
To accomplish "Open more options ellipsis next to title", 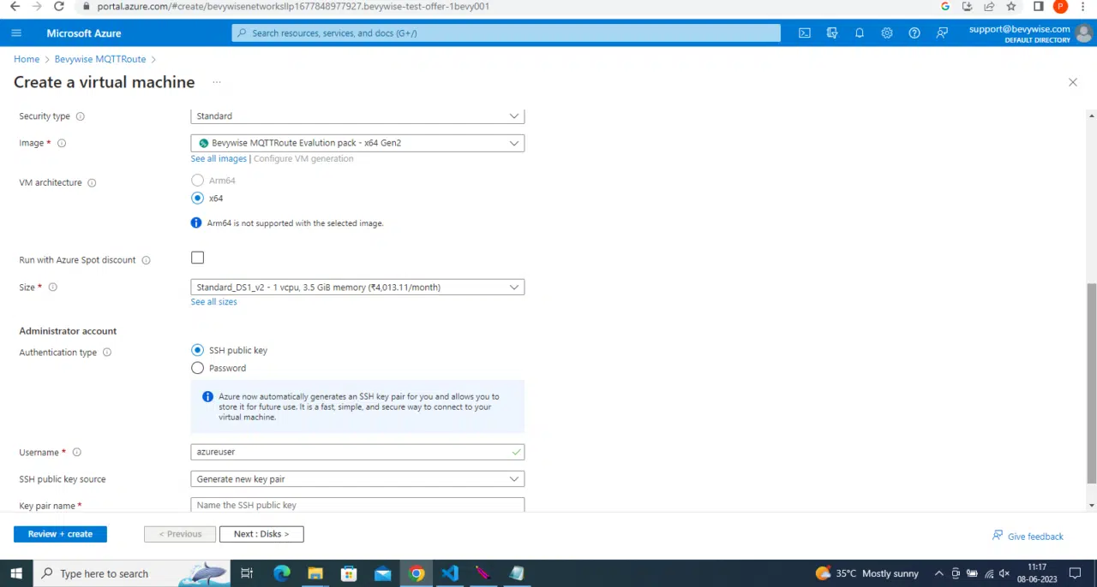I will pos(217,82).
